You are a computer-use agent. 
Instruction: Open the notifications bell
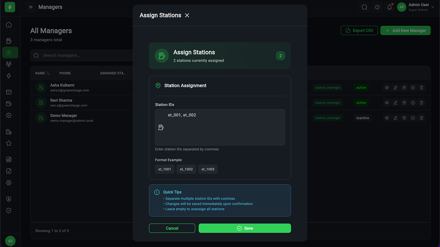(x=389, y=7)
